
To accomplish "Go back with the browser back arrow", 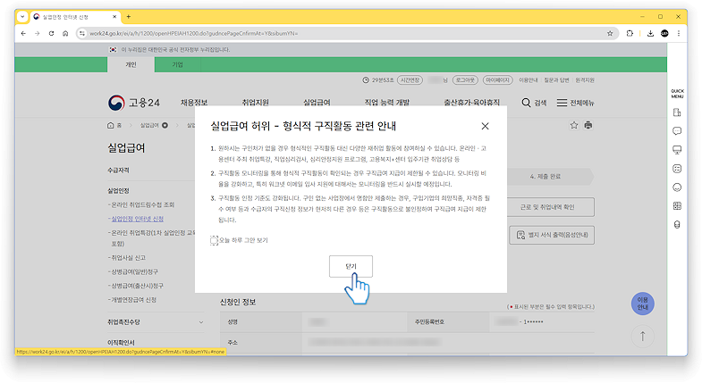I will 23,33.
